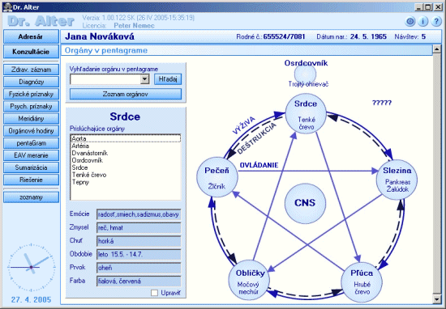Screen dimensions: 446x309
Task: Expand the organ search dropdown arrow
Action: (145, 79)
